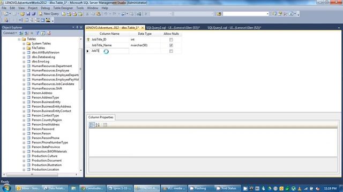Click the Relationships icon on Table Designer toolbar
This screenshot has height=192, width=343.
[x=21, y=20]
